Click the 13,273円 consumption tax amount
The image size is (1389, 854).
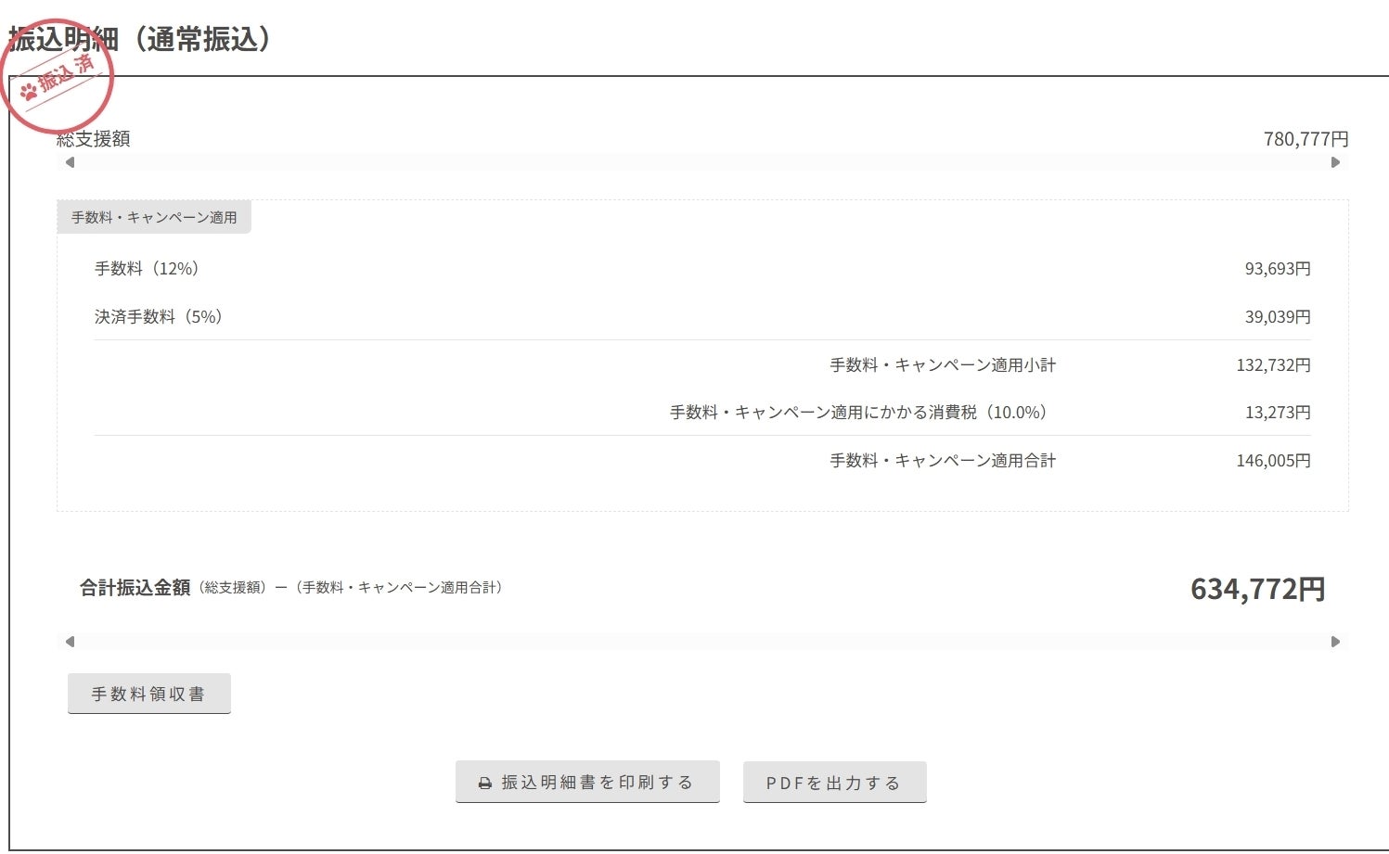[1278, 413]
